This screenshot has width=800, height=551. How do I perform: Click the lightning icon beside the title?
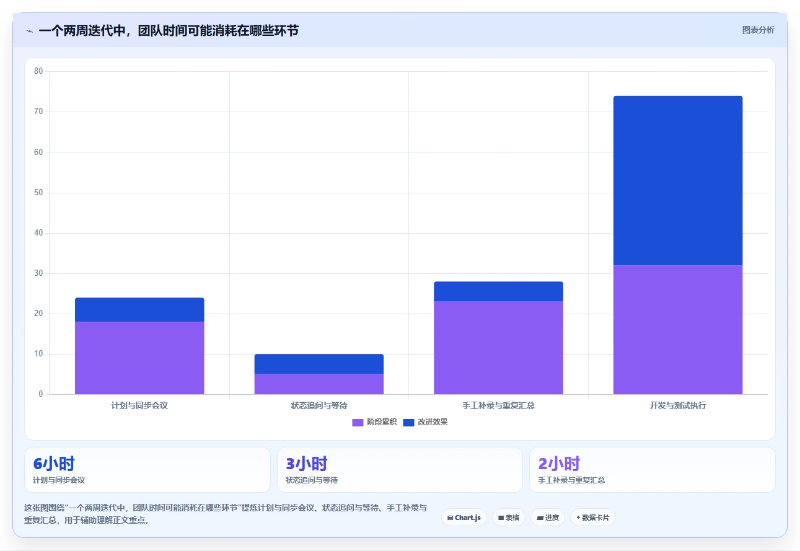coord(29,30)
